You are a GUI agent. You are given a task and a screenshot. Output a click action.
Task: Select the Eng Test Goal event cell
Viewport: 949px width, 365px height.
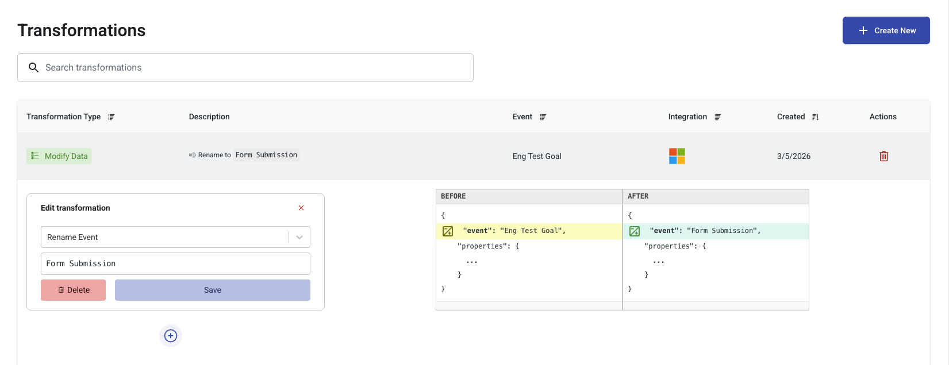click(x=537, y=156)
